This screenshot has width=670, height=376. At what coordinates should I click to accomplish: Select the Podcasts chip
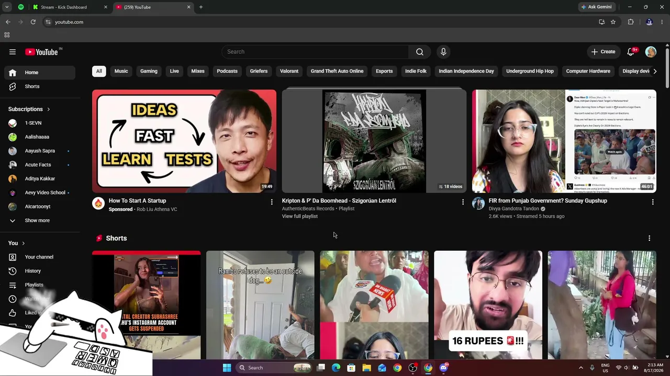coord(227,71)
